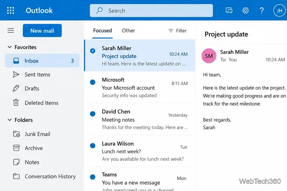This screenshot has width=287, height=191.
Task: Click the Notes sticky icon
Action: [16, 162]
